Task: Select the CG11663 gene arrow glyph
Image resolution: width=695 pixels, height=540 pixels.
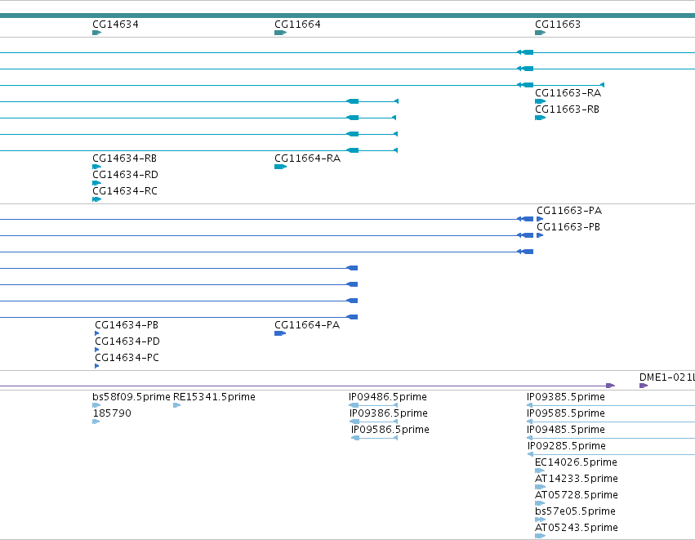Action: coord(540,33)
